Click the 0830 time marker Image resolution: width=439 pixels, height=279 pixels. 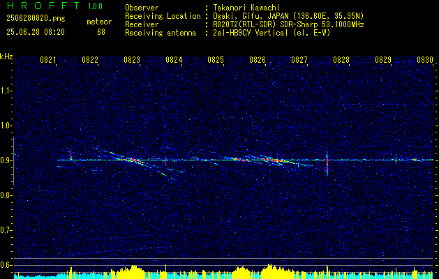point(425,60)
